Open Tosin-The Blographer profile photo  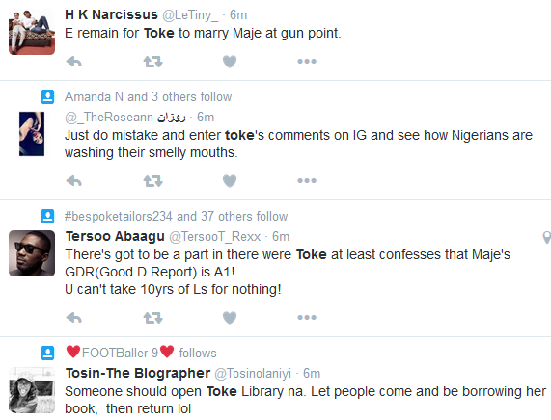coord(32,390)
